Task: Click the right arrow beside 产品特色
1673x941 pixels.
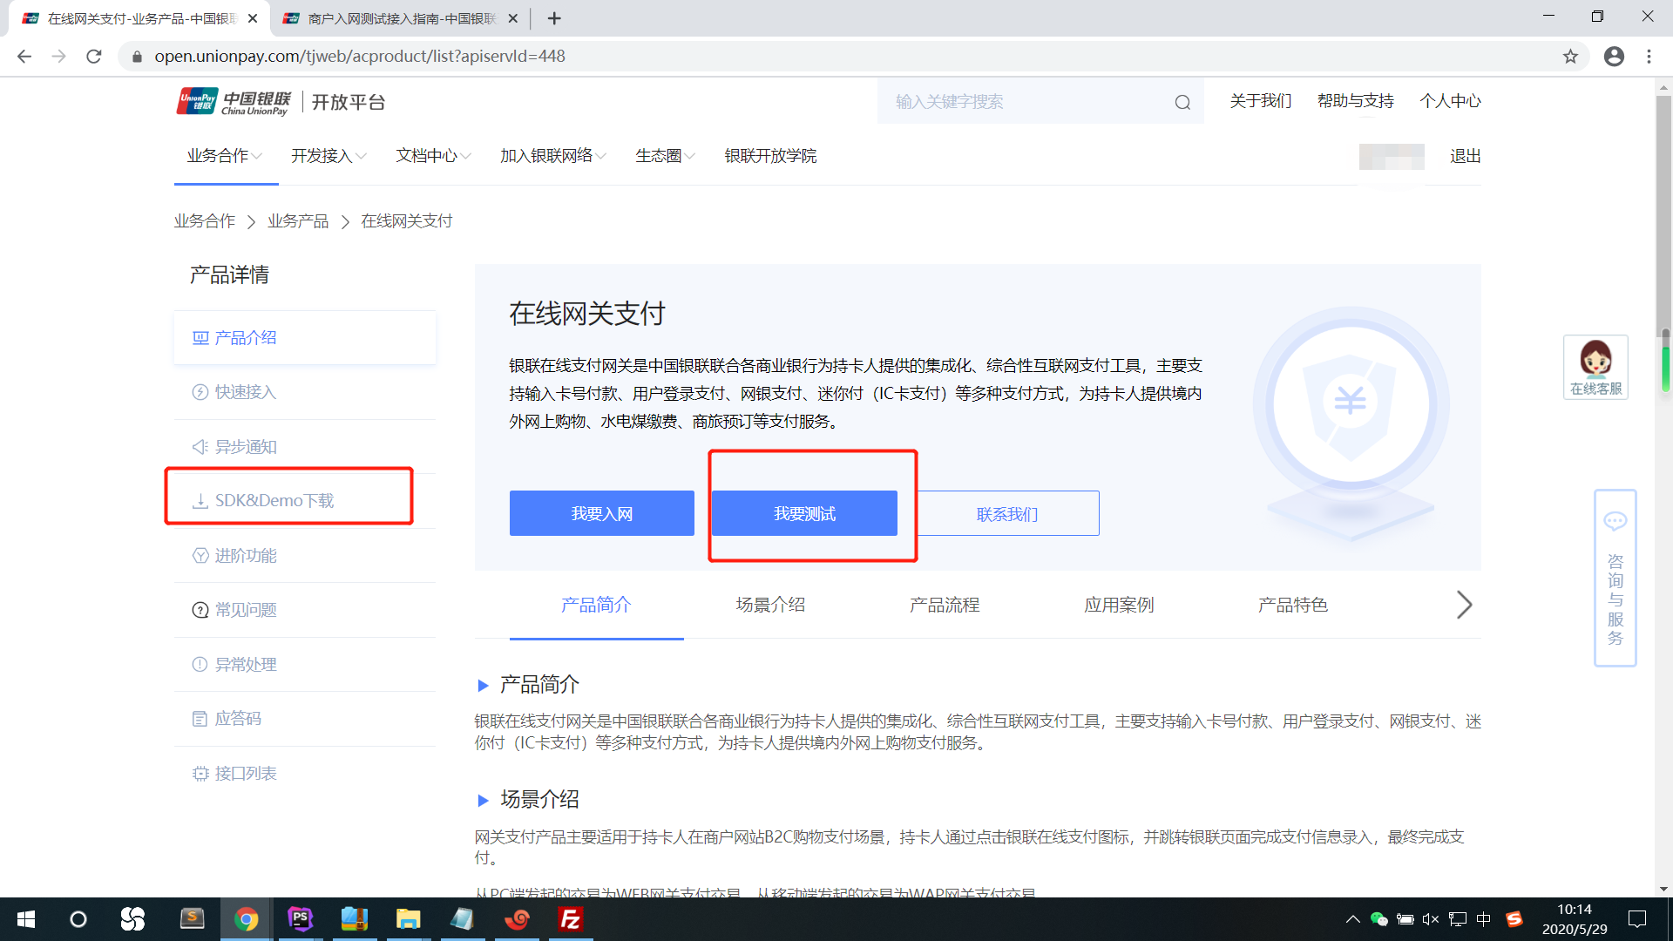Action: pos(1464,604)
